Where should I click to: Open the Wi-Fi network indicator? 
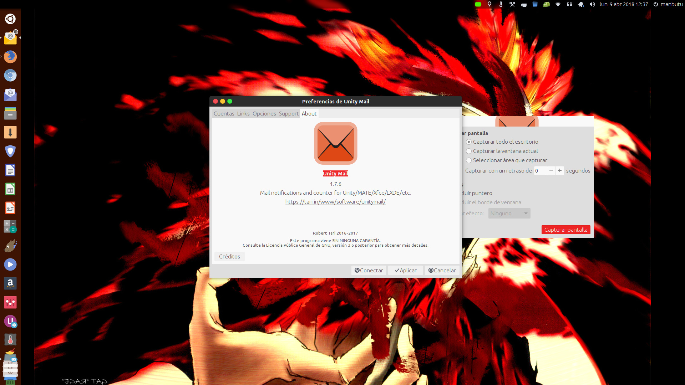pyautogui.click(x=558, y=4)
